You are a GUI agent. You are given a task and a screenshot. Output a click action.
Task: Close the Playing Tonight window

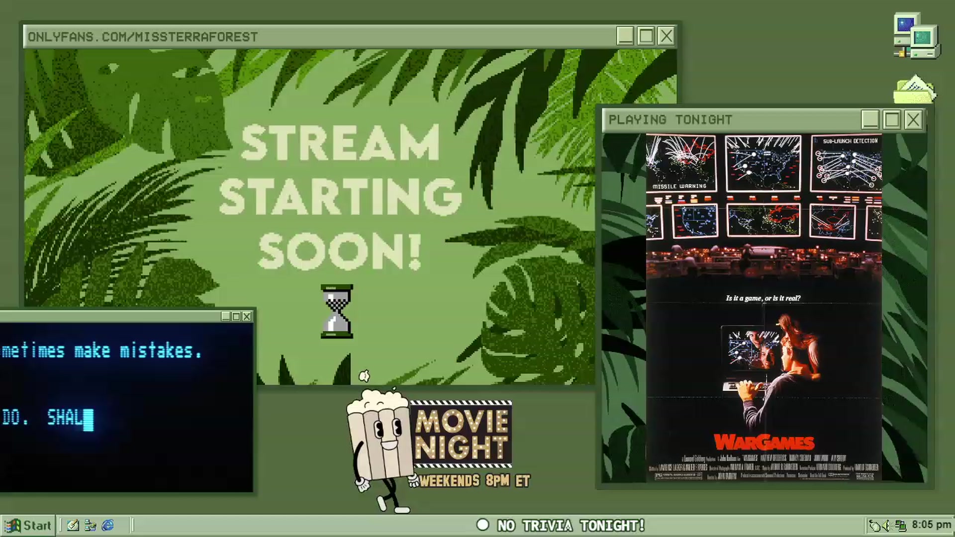pos(914,120)
